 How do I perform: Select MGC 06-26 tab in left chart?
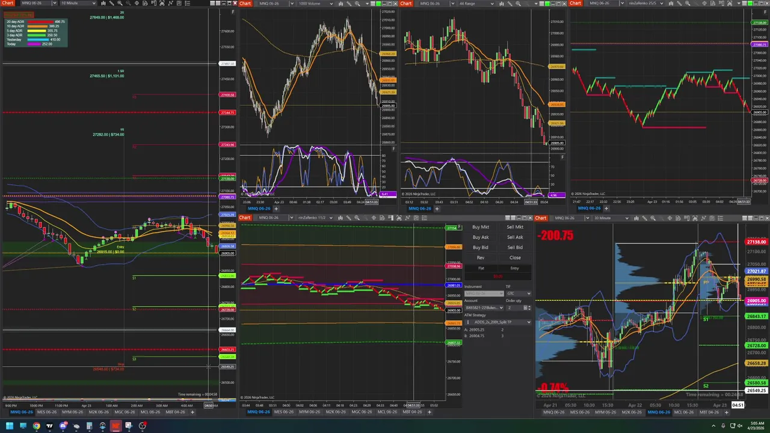coord(125,412)
